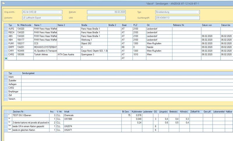The image size is (233, 141).
Task: Select the EMPF row selector cell
Action: [6, 47]
